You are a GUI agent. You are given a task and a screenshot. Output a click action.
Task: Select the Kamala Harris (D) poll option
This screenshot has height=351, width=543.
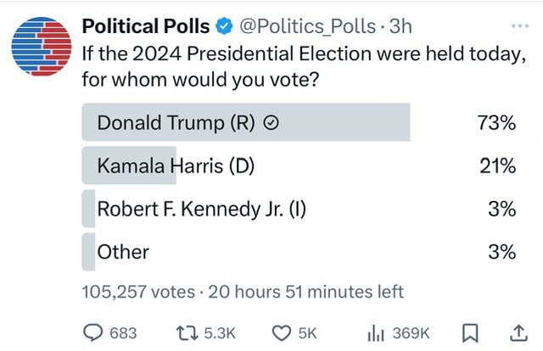(299, 165)
